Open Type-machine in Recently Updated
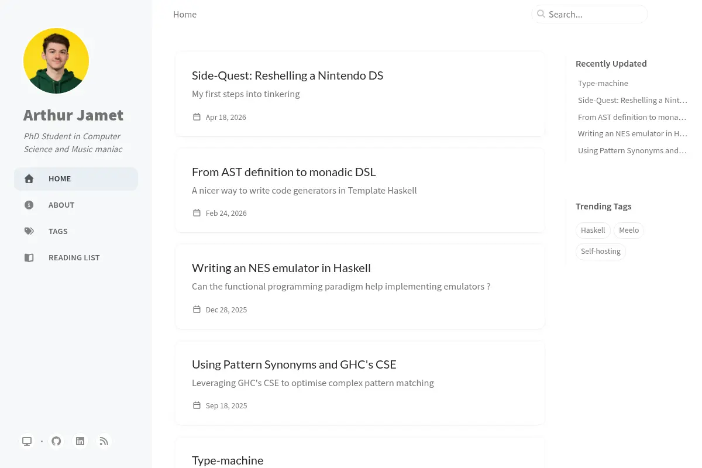Image resolution: width=702 pixels, height=468 pixels. click(x=603, y=84)
